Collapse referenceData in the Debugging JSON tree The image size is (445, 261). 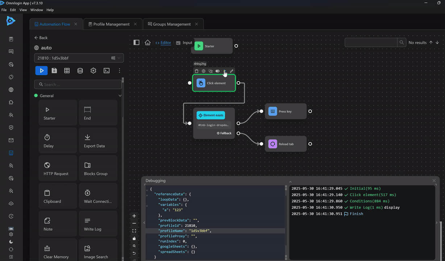point(148,194)
